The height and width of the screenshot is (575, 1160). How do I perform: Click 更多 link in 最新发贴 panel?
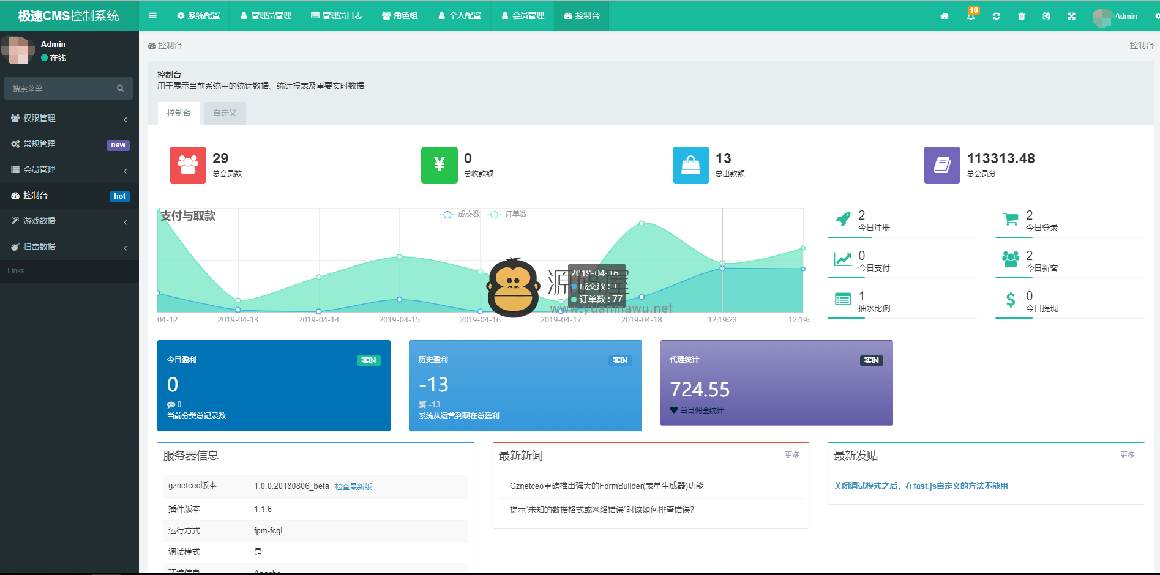click(x=1128, y=455)
